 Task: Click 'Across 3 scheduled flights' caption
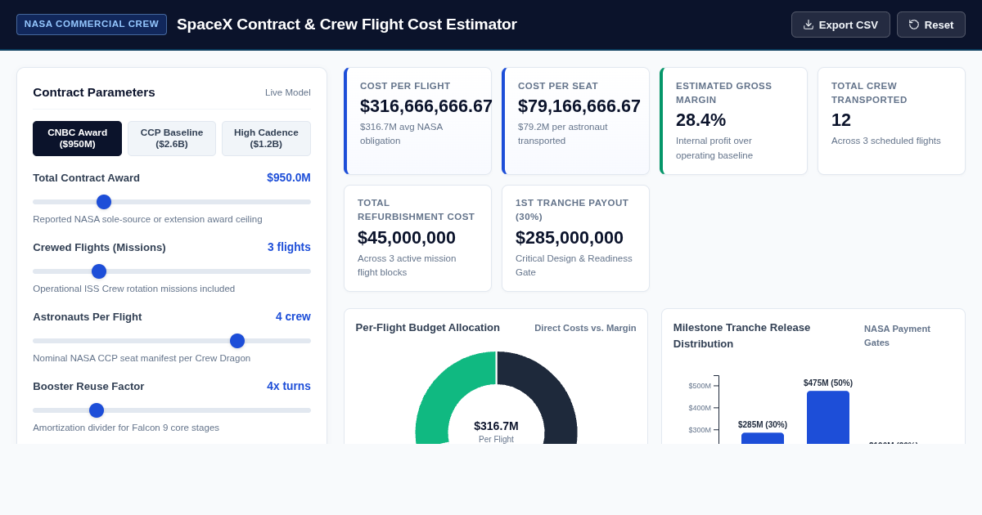pyautogui.click(x=886, y=141)
